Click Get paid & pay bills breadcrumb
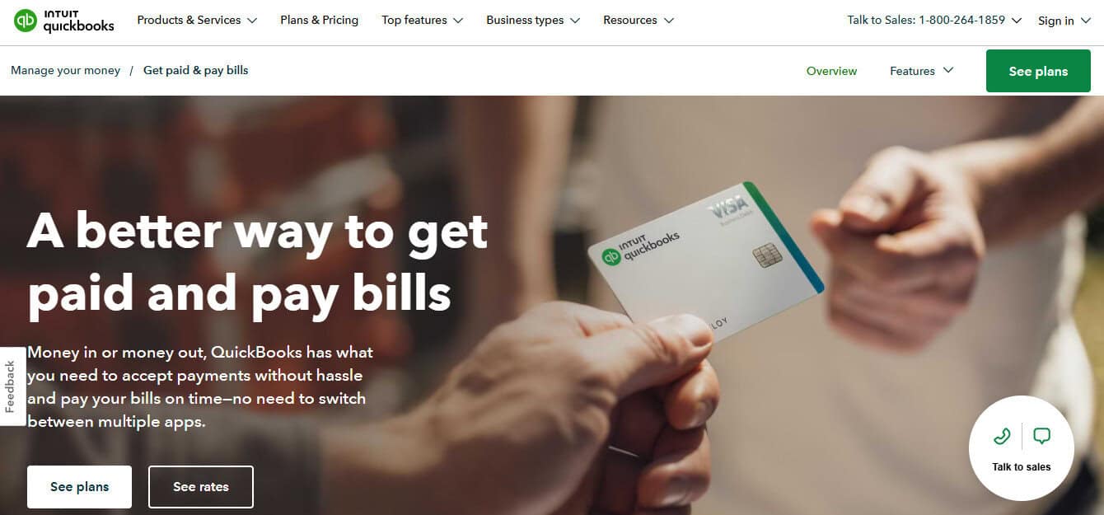 [195, 71]
